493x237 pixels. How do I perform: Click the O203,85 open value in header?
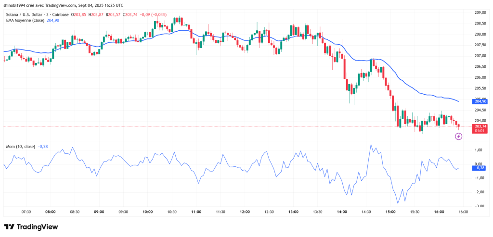click(x=79, y=14)
